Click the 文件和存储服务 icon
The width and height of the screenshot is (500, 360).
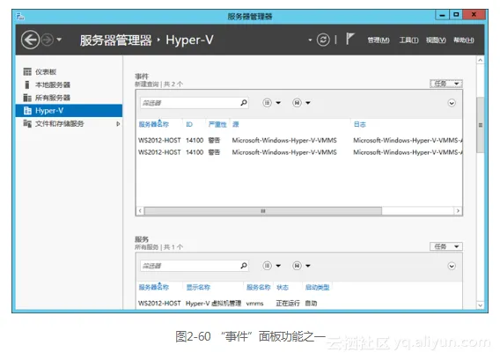pos(27,124)
